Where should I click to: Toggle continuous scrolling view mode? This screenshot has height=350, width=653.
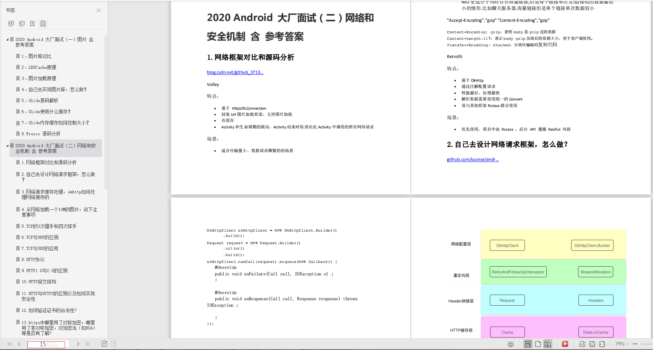(528, 344)
